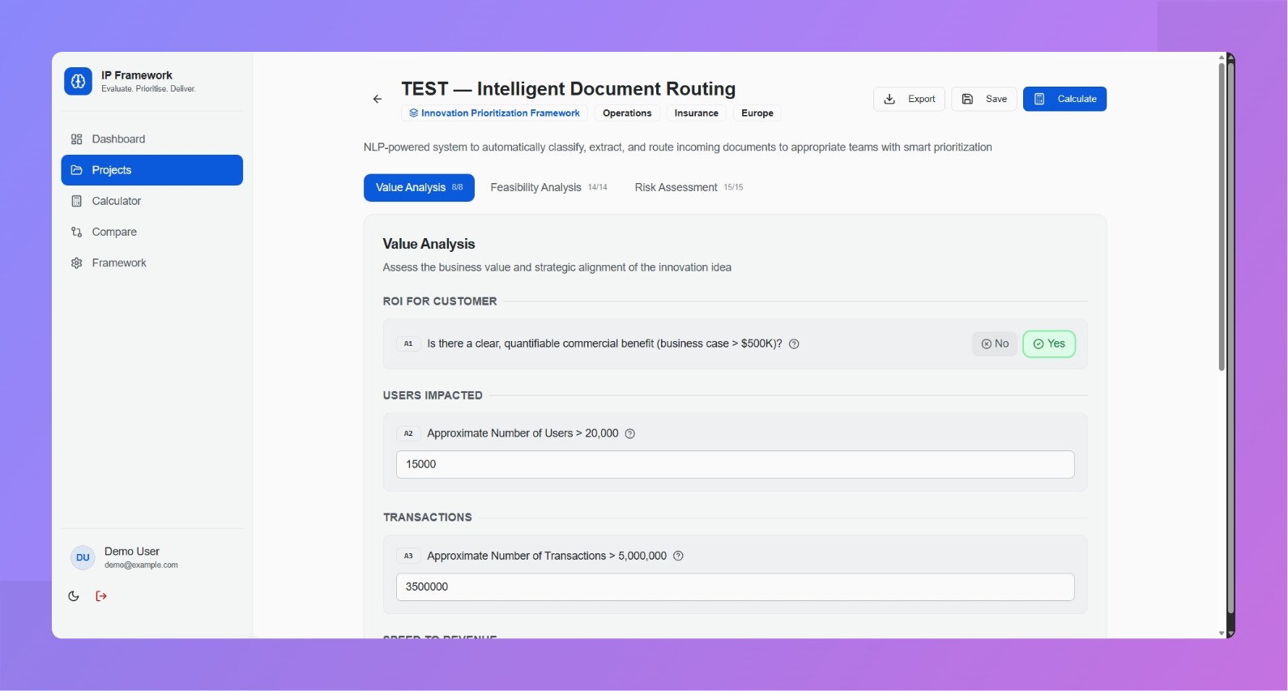
Task: Click the DU user avatar
Action: click(83, 557)
